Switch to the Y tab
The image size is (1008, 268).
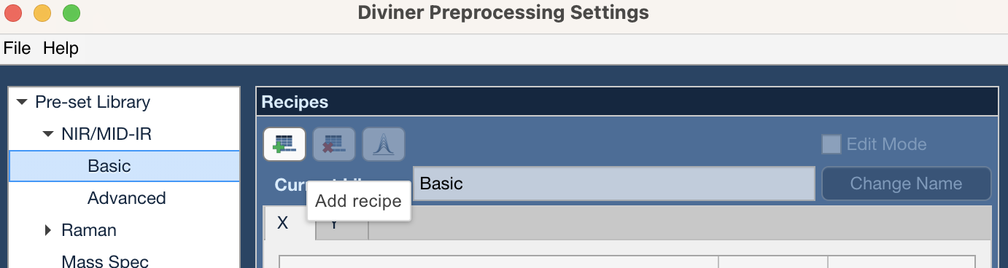tap(342, 229)
